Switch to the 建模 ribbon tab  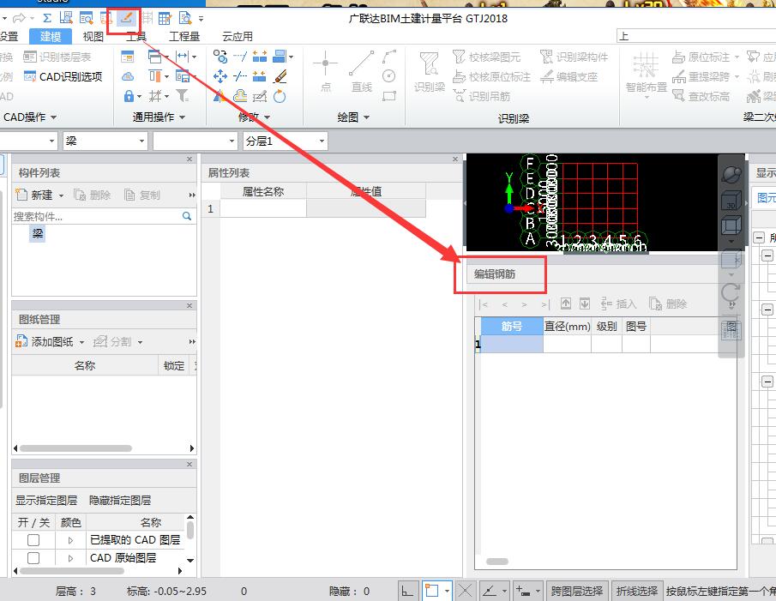51,36
